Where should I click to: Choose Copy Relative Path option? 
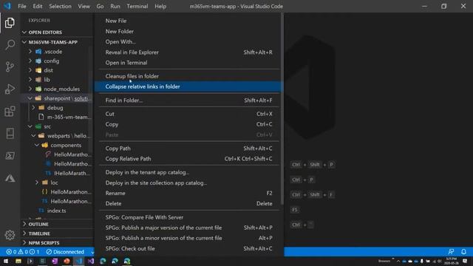(x=189, y=159)
